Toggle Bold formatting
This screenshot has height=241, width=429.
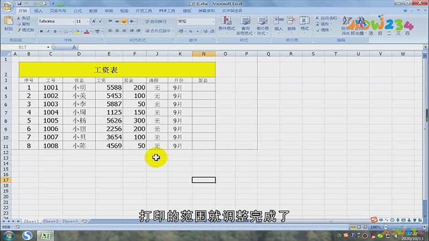click(x=41, y=32)
